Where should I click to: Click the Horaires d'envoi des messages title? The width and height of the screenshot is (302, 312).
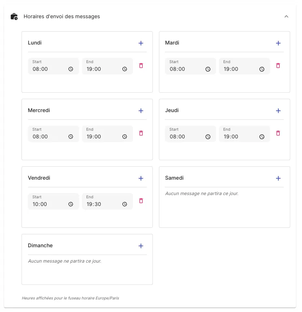(x=62, y=17)
